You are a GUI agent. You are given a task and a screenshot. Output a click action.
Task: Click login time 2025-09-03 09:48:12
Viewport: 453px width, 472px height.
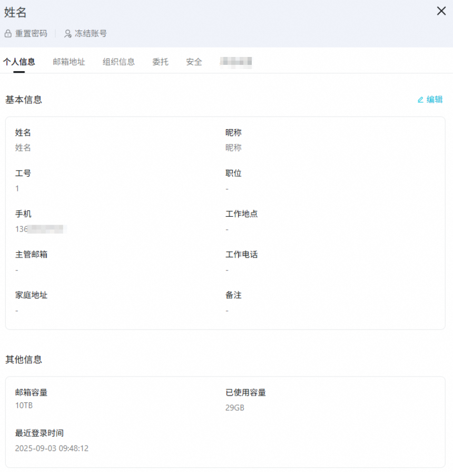pos(52,448)
